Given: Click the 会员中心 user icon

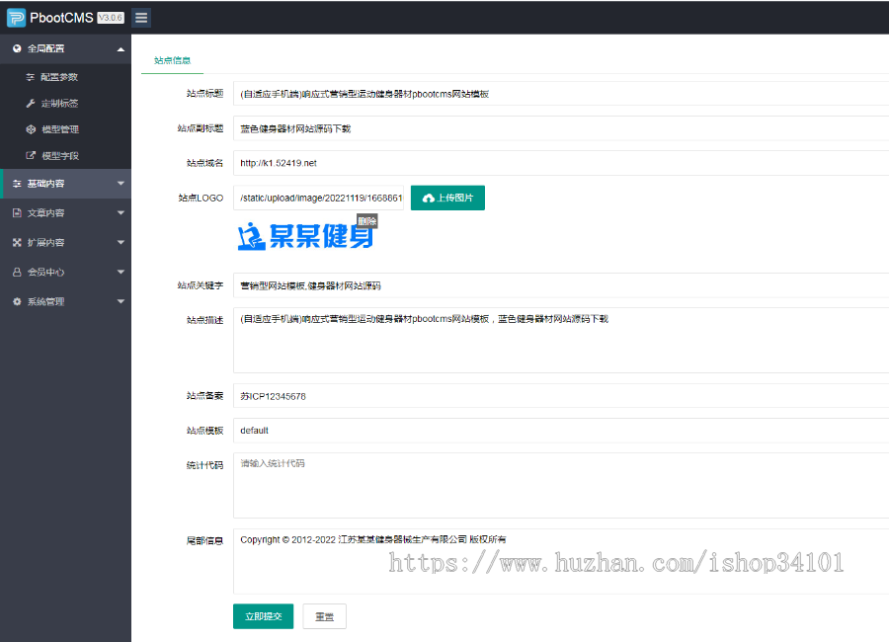Looking at the screenshot, I should 17,273.
